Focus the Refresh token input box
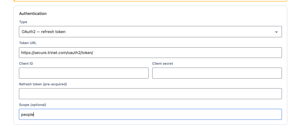Screen dimensions: 298x128 (x=150, y=94)
